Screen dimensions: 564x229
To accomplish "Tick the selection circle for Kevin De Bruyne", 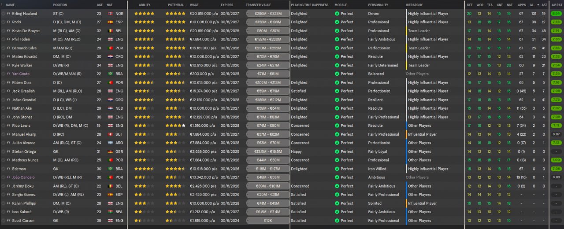I will [x=3, y=31].
